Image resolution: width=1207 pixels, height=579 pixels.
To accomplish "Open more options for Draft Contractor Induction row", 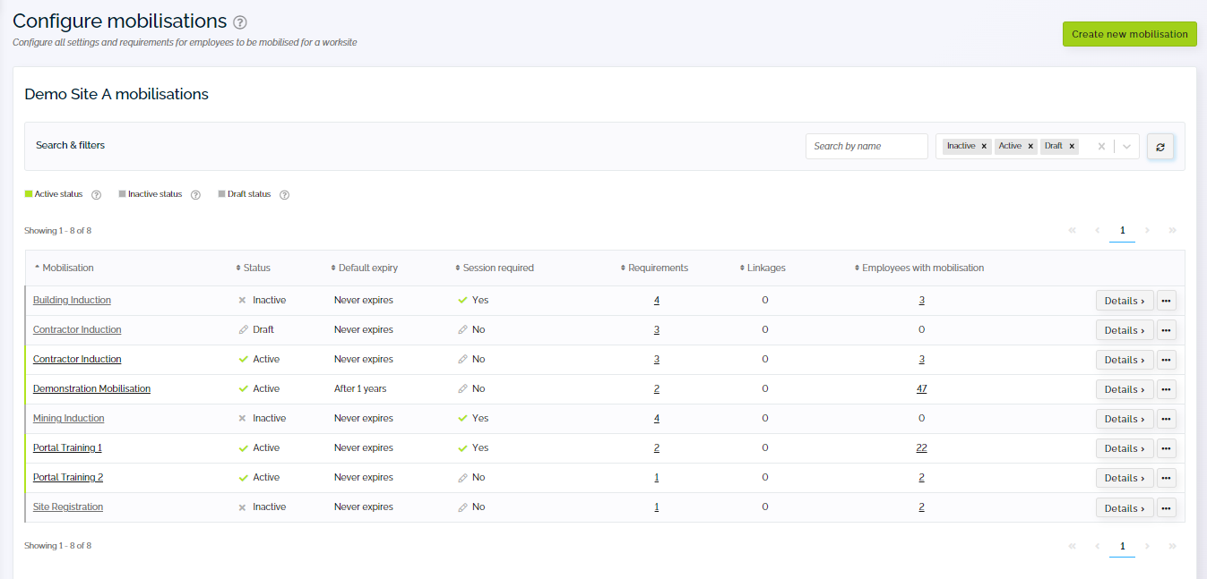I will click(1166, 330).
